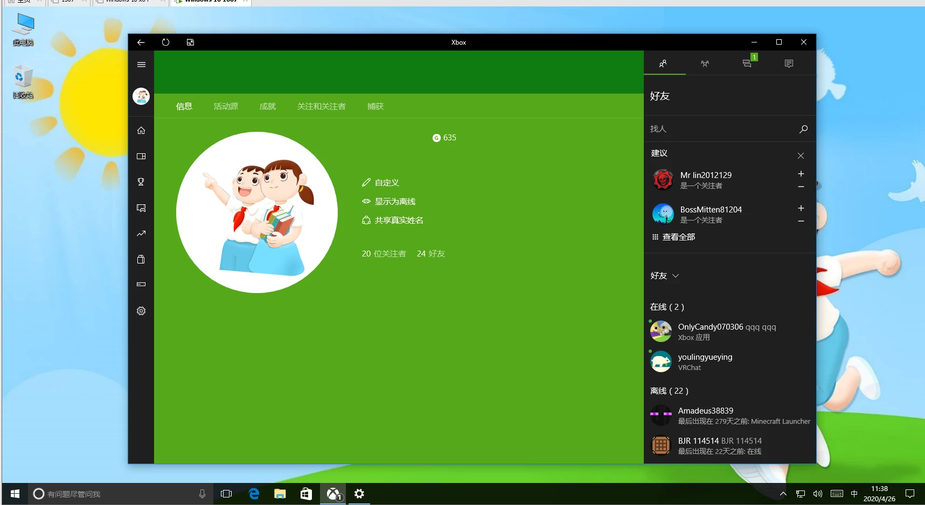Refresh the Xbox app view
Screen dimensions: 925x505
pyautogui.click(x=165, y=42)
